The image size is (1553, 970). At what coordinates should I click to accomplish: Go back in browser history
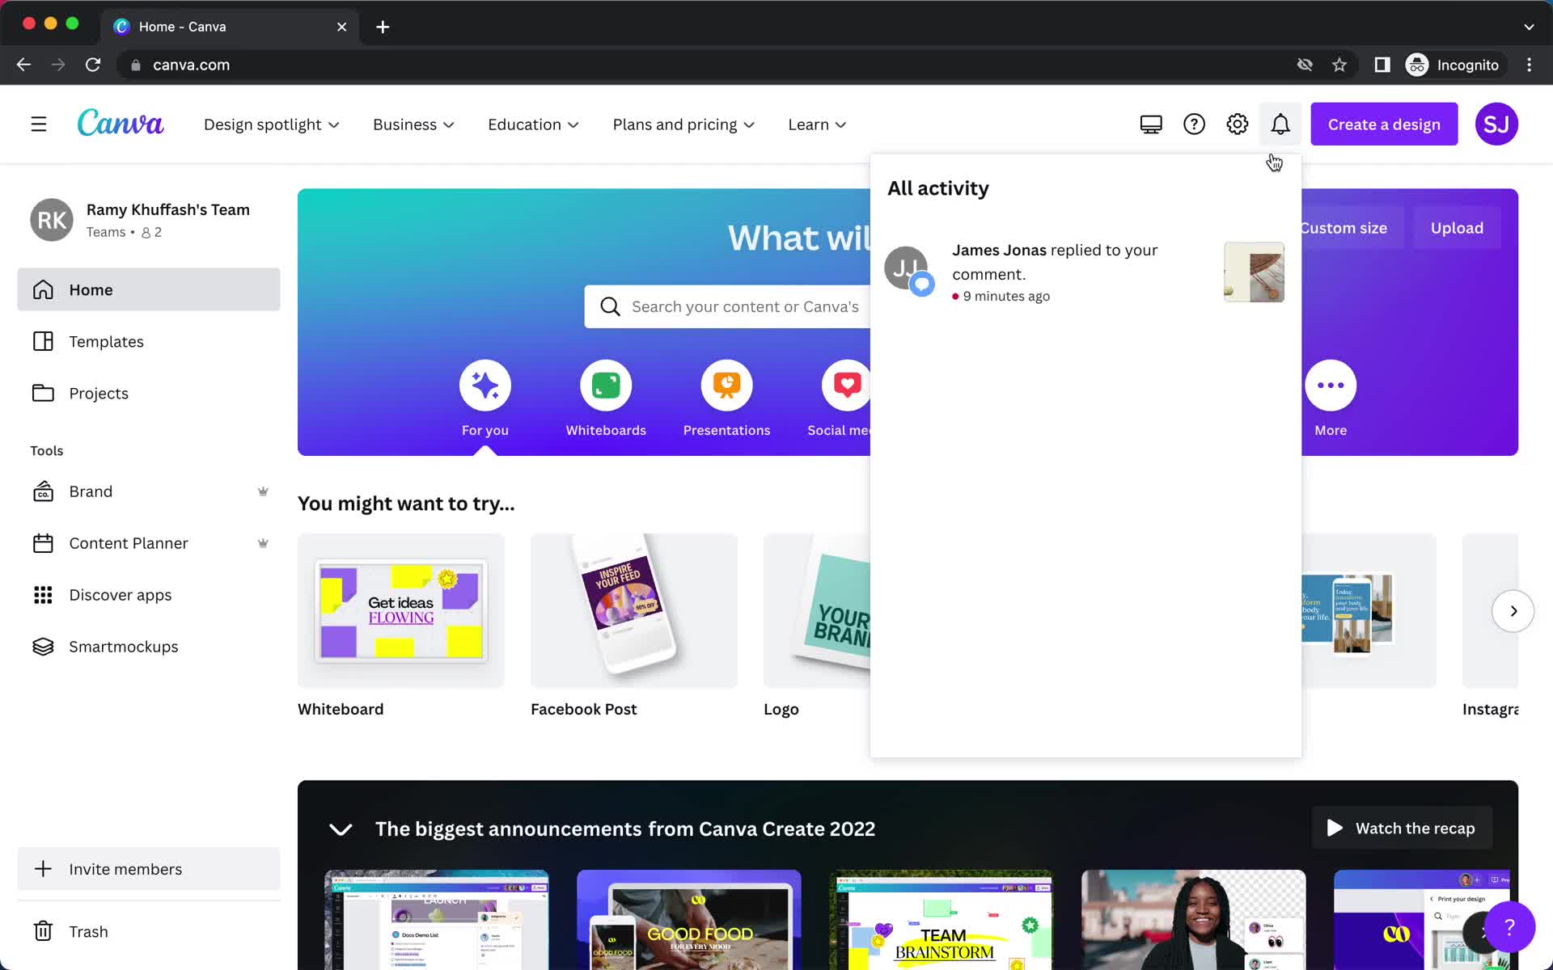pos(23,65)
